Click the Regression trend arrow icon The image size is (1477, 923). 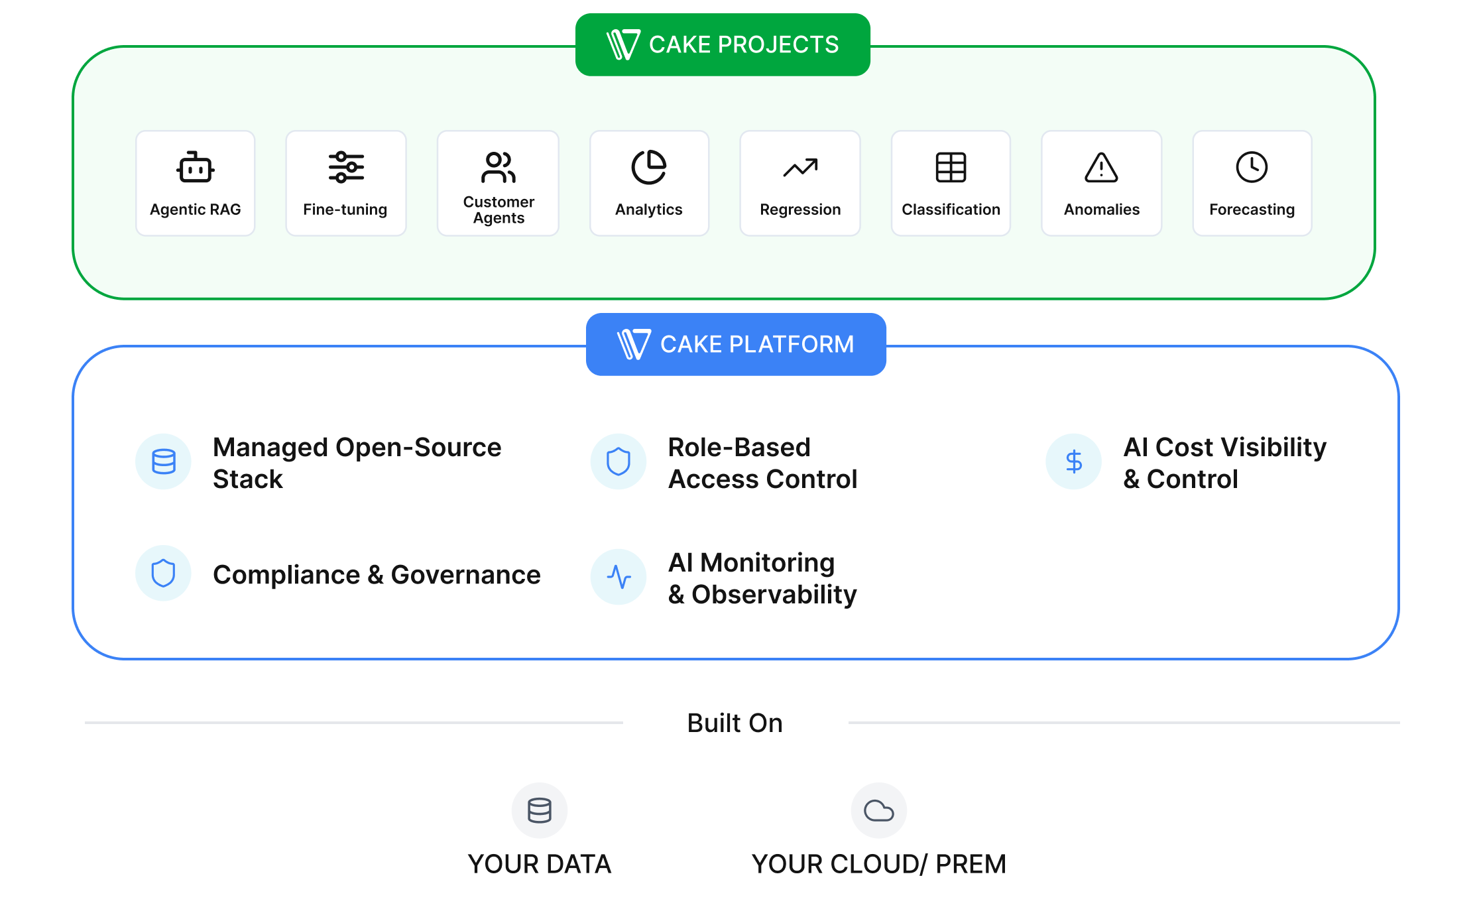click(800, 168)
